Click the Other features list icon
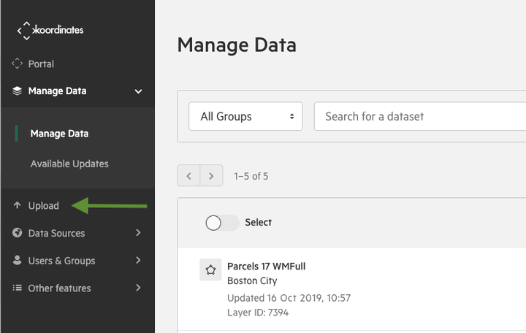 17,288
